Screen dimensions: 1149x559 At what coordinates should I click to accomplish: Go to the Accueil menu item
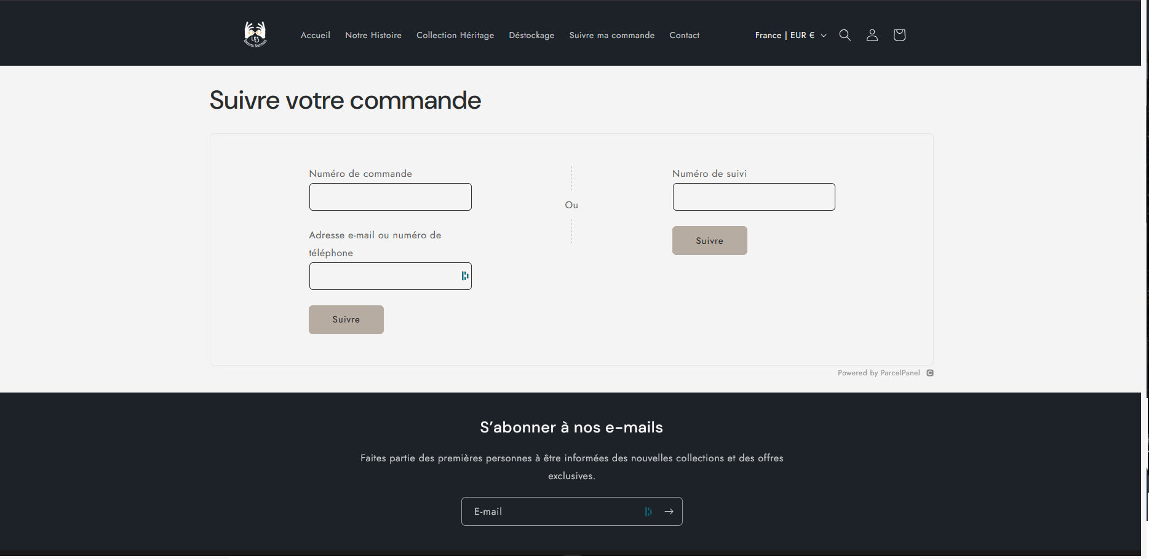point(315,35)
